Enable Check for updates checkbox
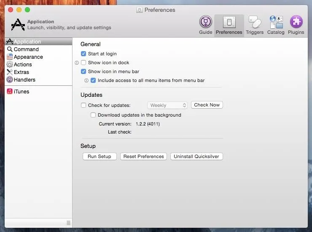This screenshot has width=312, height=232. coord(83,105)
